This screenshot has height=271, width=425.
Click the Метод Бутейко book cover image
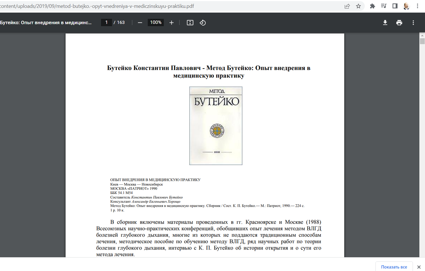coord(216,126)
